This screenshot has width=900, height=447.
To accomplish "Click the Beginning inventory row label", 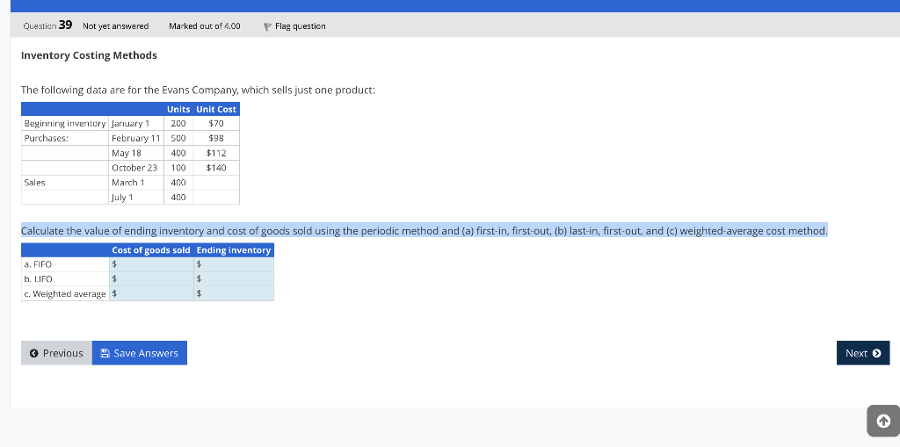I will point(65,123).
